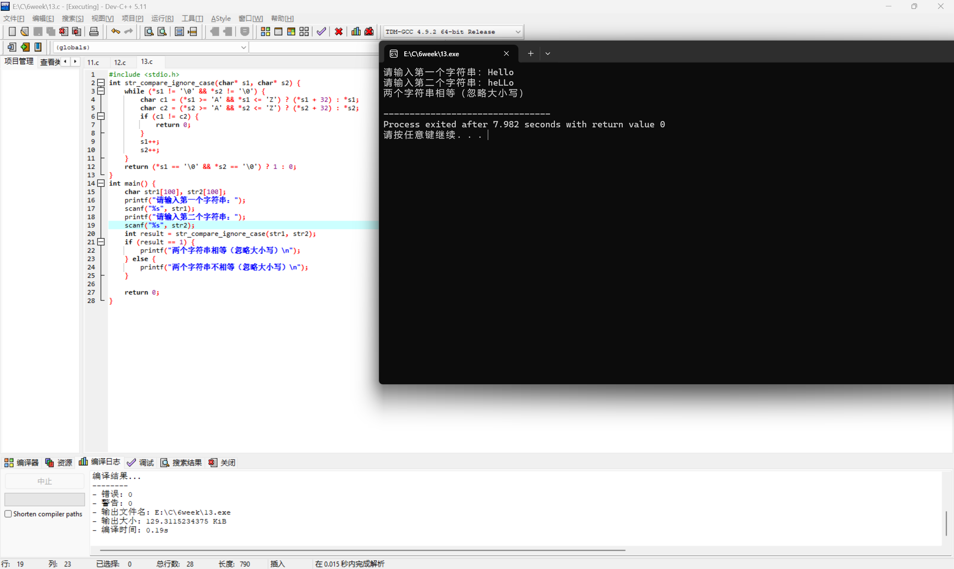Click the Find magnifier toolbar icon
The image size is (954, 569).
tap(149, 31)
